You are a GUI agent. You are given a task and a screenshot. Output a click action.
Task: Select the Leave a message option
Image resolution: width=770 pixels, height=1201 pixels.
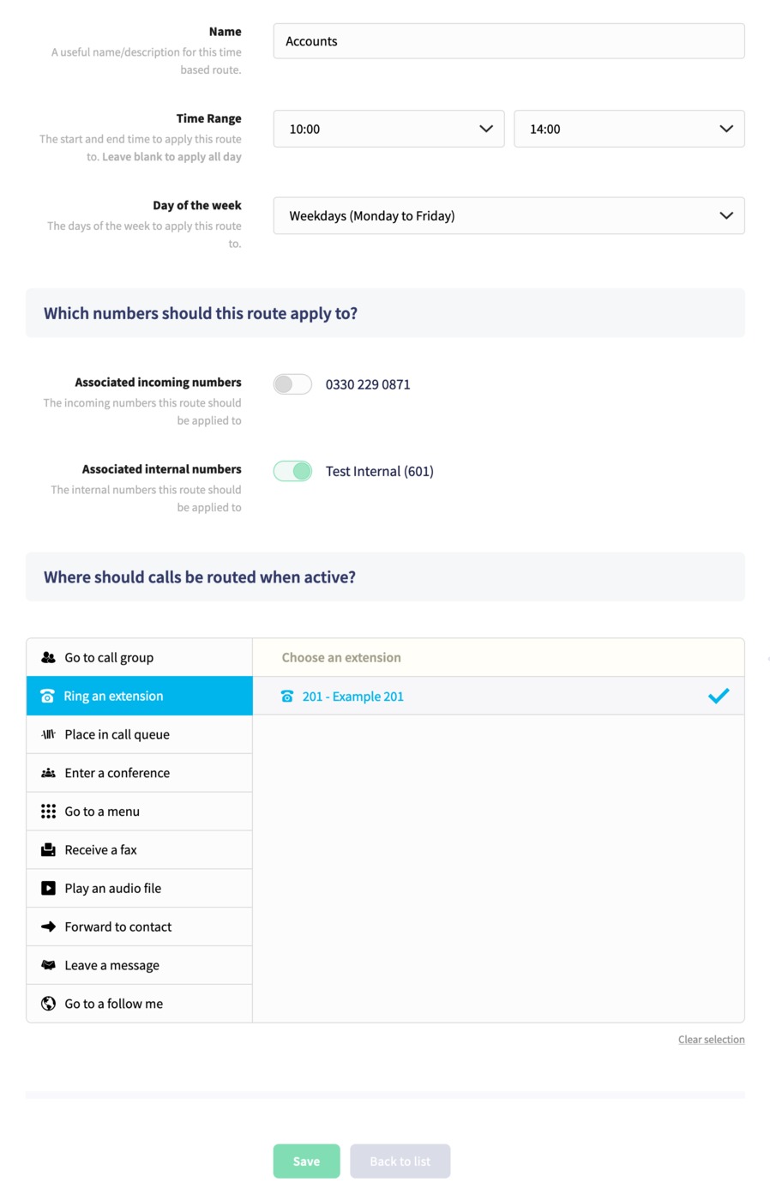(x=140, y=965)
